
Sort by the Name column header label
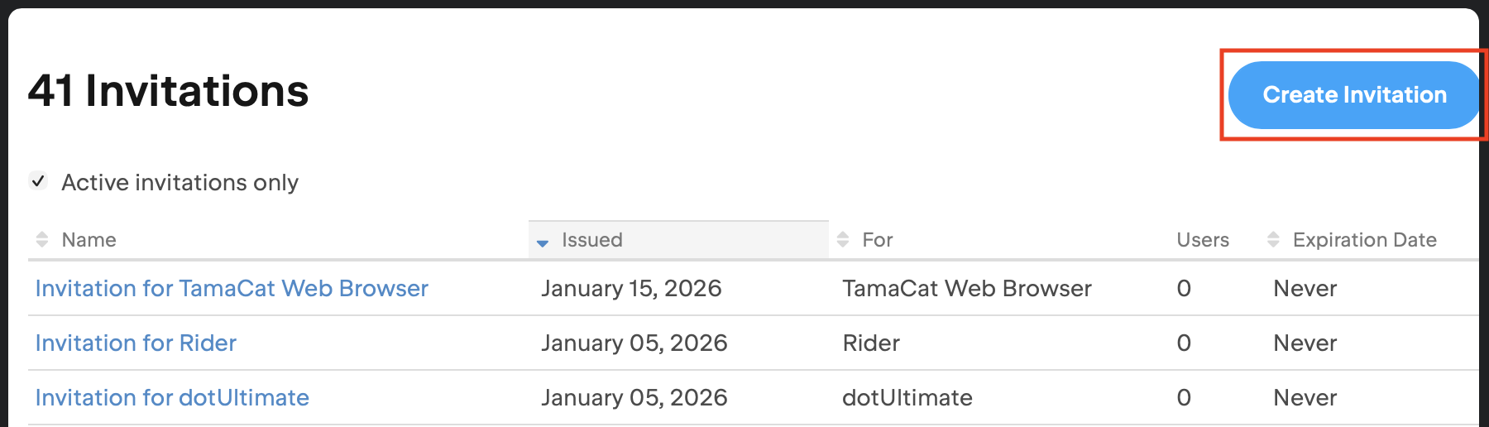click(89, 240)
